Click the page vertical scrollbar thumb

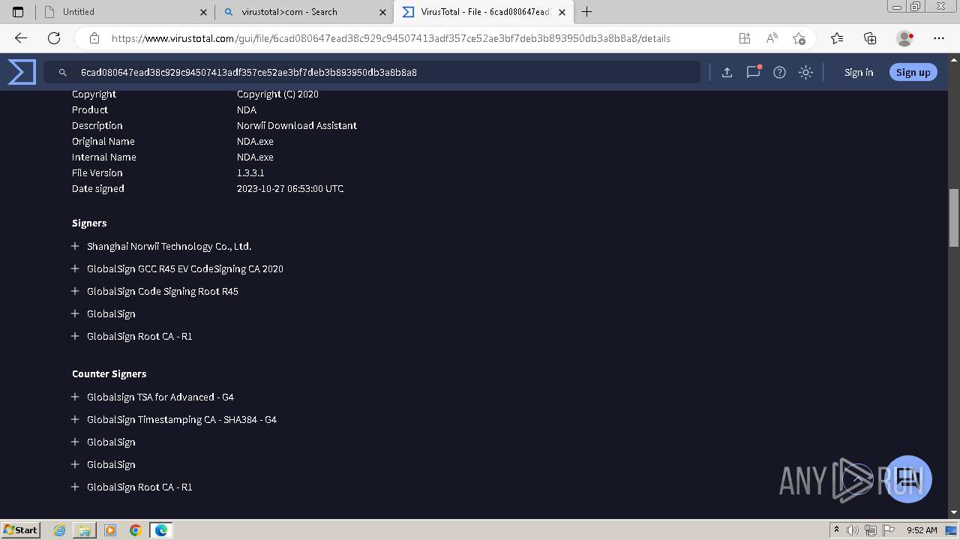(953, 217)
